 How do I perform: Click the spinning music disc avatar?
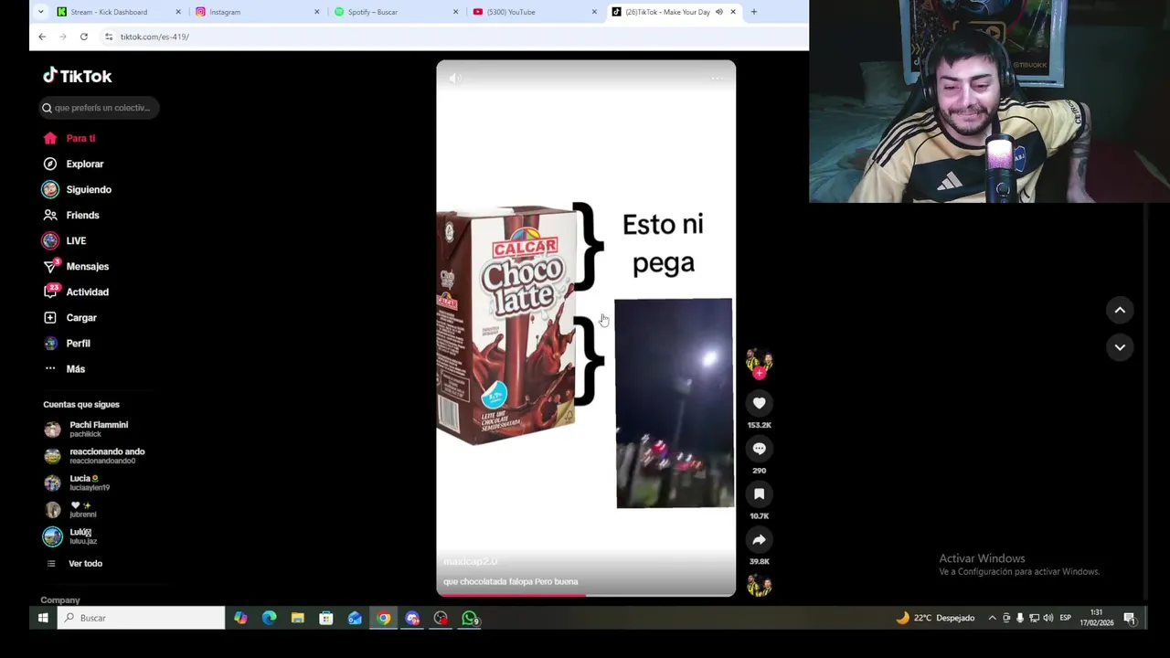[759, 586]
